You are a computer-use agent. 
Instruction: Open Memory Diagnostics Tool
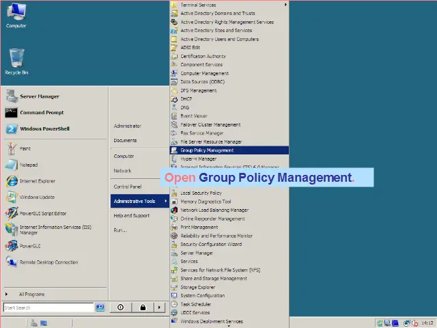click(229, 202)
